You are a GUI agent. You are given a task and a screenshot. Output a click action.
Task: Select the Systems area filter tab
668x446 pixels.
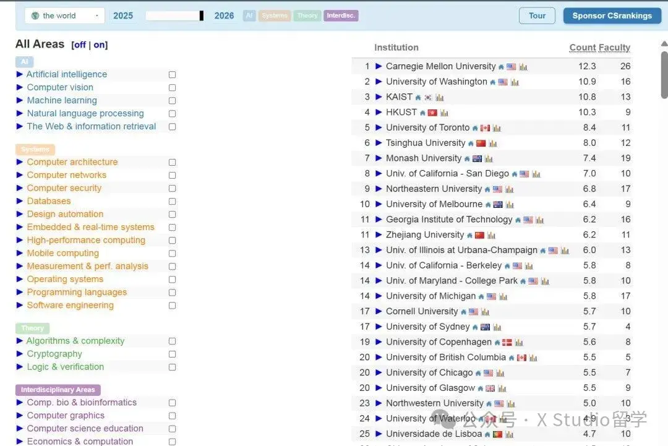point(275,15)
